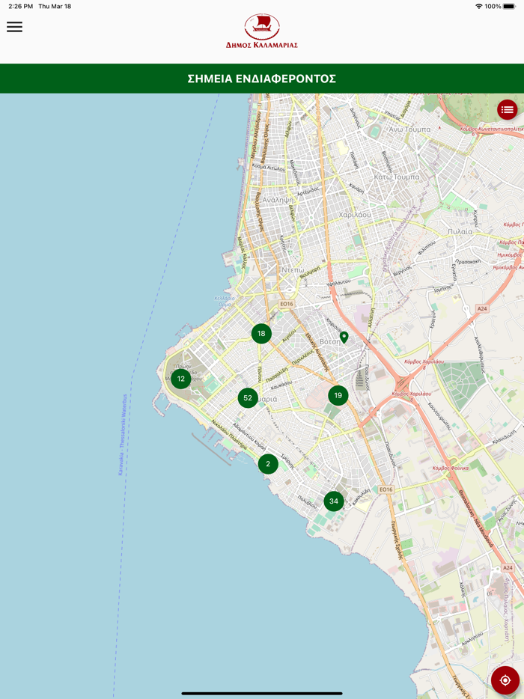The image size is (524, 699).
Task: Tap the Ανάληψη district label
Action: [278, 200]
